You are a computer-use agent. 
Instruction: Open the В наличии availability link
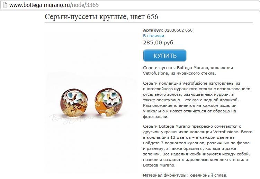(154, 36)
